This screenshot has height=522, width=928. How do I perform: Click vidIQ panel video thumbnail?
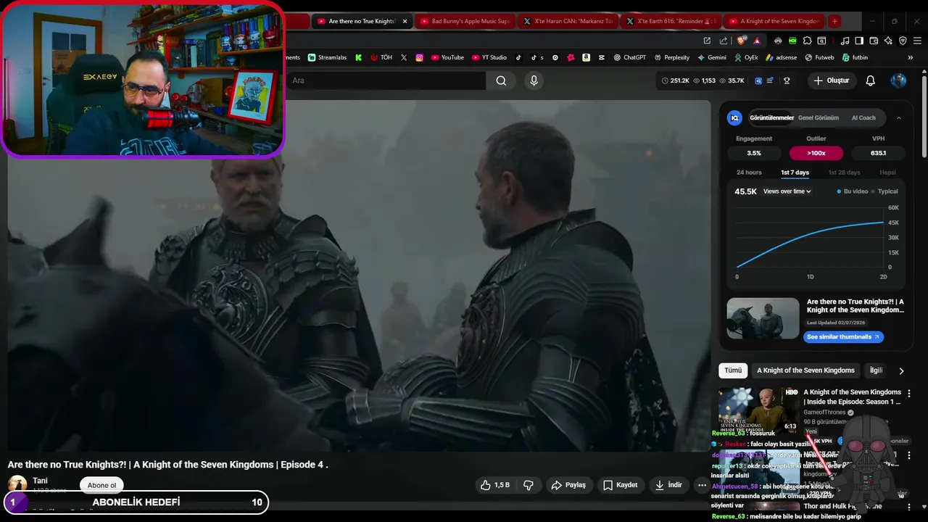tap(763, 318)
